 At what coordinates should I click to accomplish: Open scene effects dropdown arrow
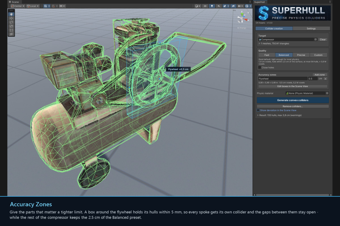tap(228, 6)
